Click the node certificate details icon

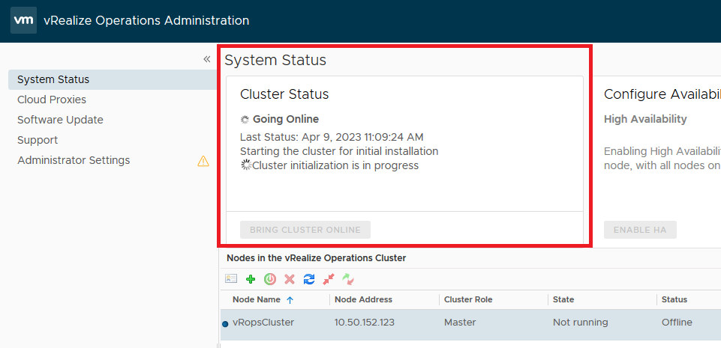231,278
